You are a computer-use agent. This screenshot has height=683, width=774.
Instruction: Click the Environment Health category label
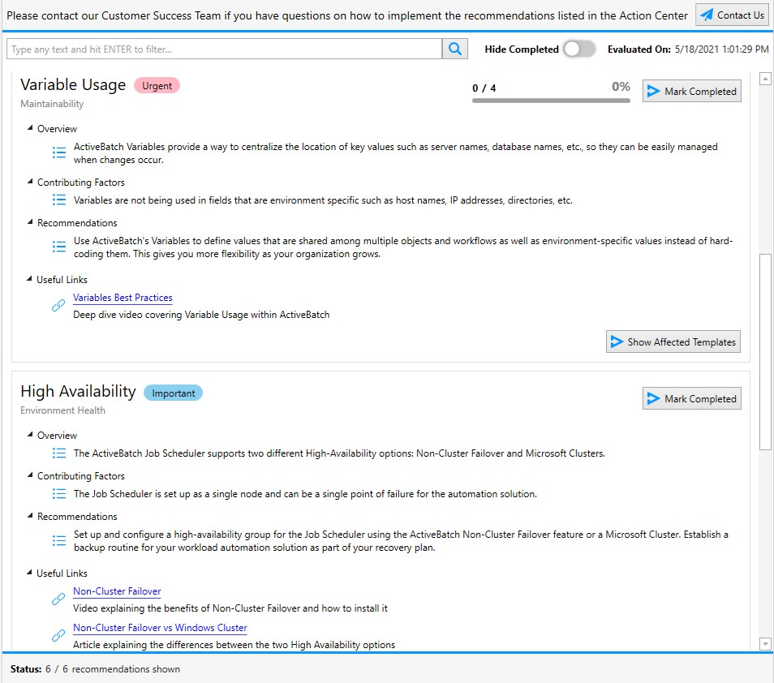point(62,410)
